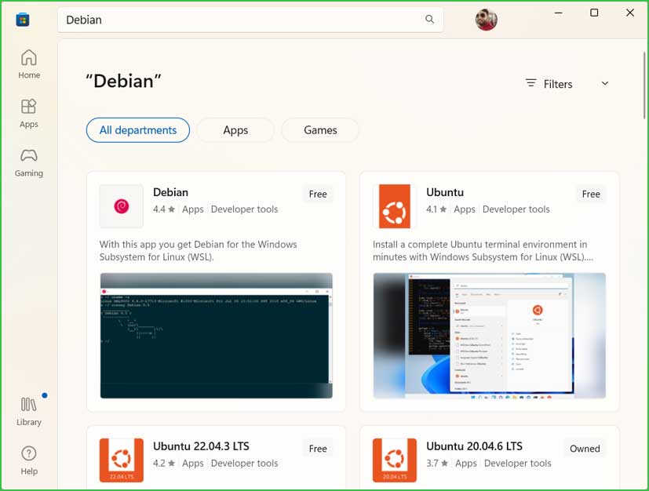Go to the Home section
This screenshot has height=491, width=649.
(x=29, y=64)
